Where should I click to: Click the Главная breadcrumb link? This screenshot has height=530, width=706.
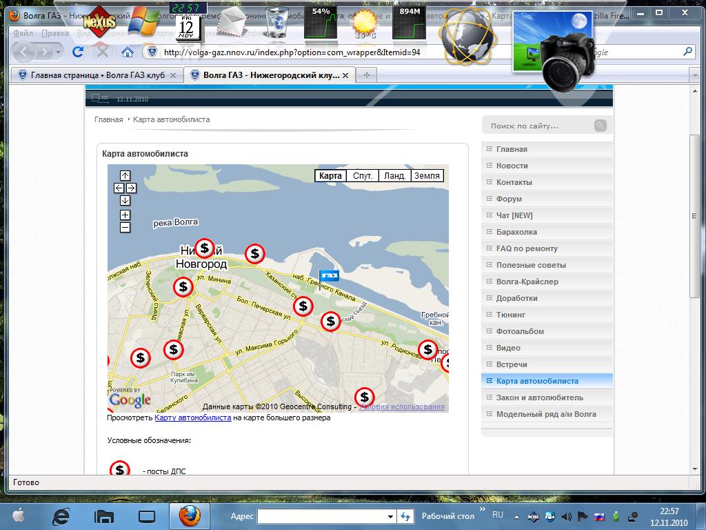click(108, 119)
